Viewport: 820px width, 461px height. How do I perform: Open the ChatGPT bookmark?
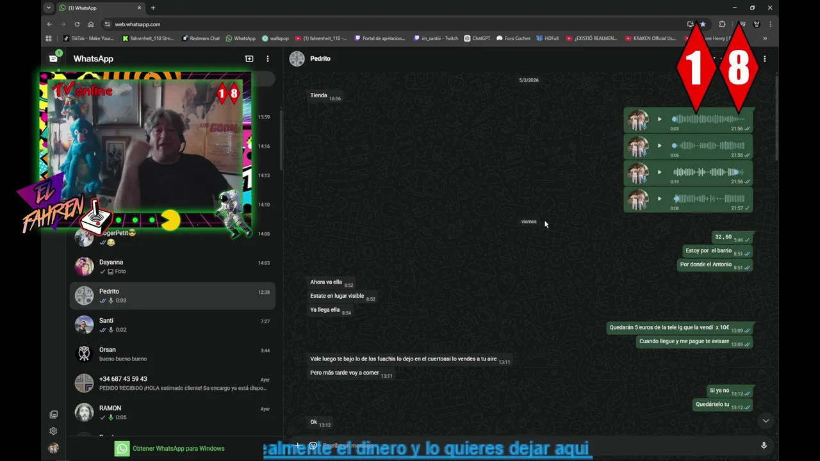[x=477, y=38]
